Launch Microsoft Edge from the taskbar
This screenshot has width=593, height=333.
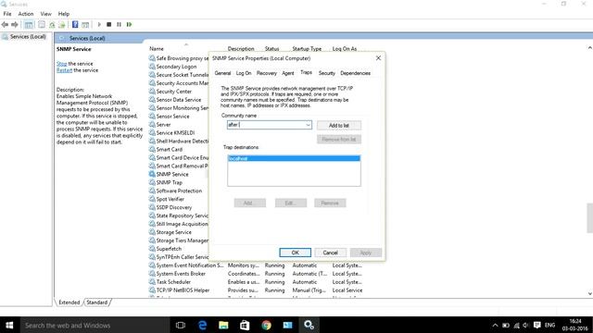(202, 325)
